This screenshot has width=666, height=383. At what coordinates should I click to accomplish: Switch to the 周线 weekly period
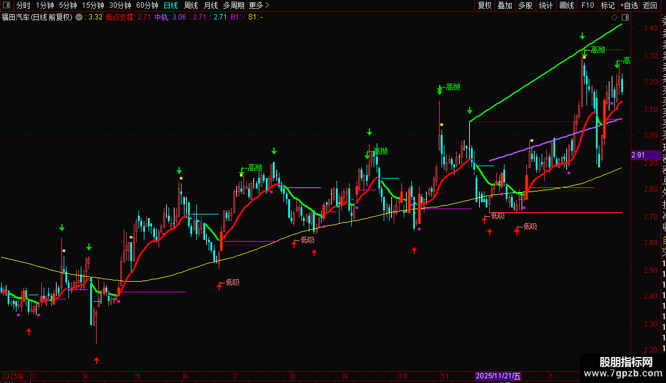191,5
